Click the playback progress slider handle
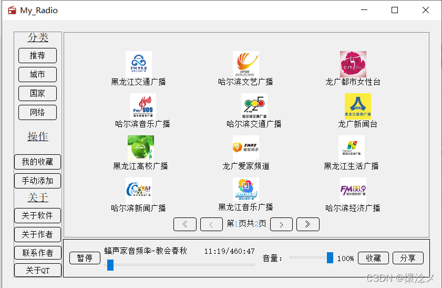Image resolution: width=442 pixels, height=288 pixels. (110, 265)
